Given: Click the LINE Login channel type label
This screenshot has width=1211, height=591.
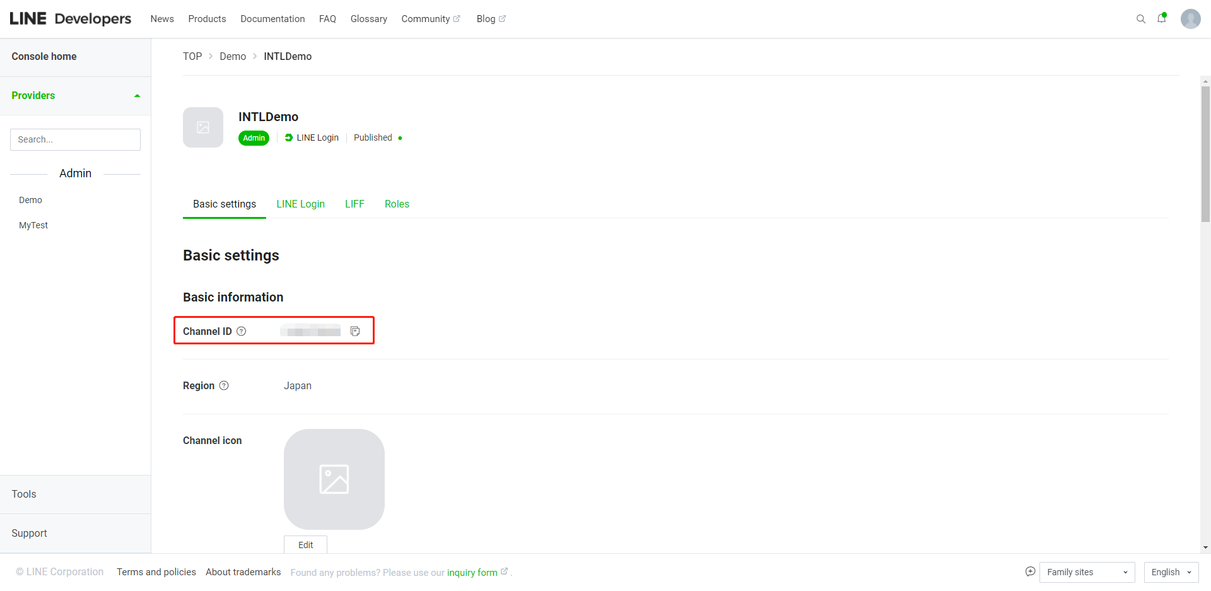Looking at the screenshot, I should coord(312,138).
